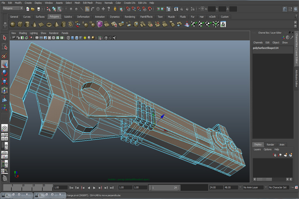Play the animation backwards
This screenshot has width=299, height=199.
89,188
